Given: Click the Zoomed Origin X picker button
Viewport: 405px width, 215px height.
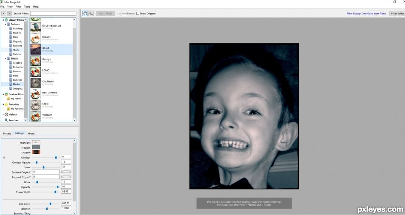Looking at the screenshot, I should click(x=66, y=172).
